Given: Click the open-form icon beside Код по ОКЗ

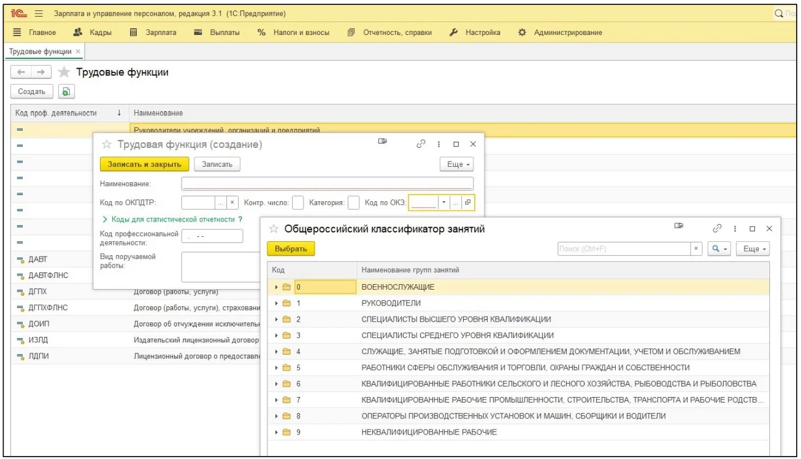Looking at the screenshot, I should (x=467, y=202).
